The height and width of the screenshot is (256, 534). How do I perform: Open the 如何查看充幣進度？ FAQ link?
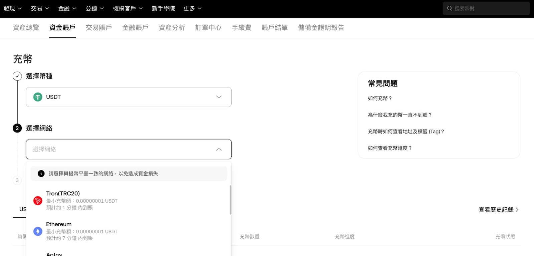(390, 148)
